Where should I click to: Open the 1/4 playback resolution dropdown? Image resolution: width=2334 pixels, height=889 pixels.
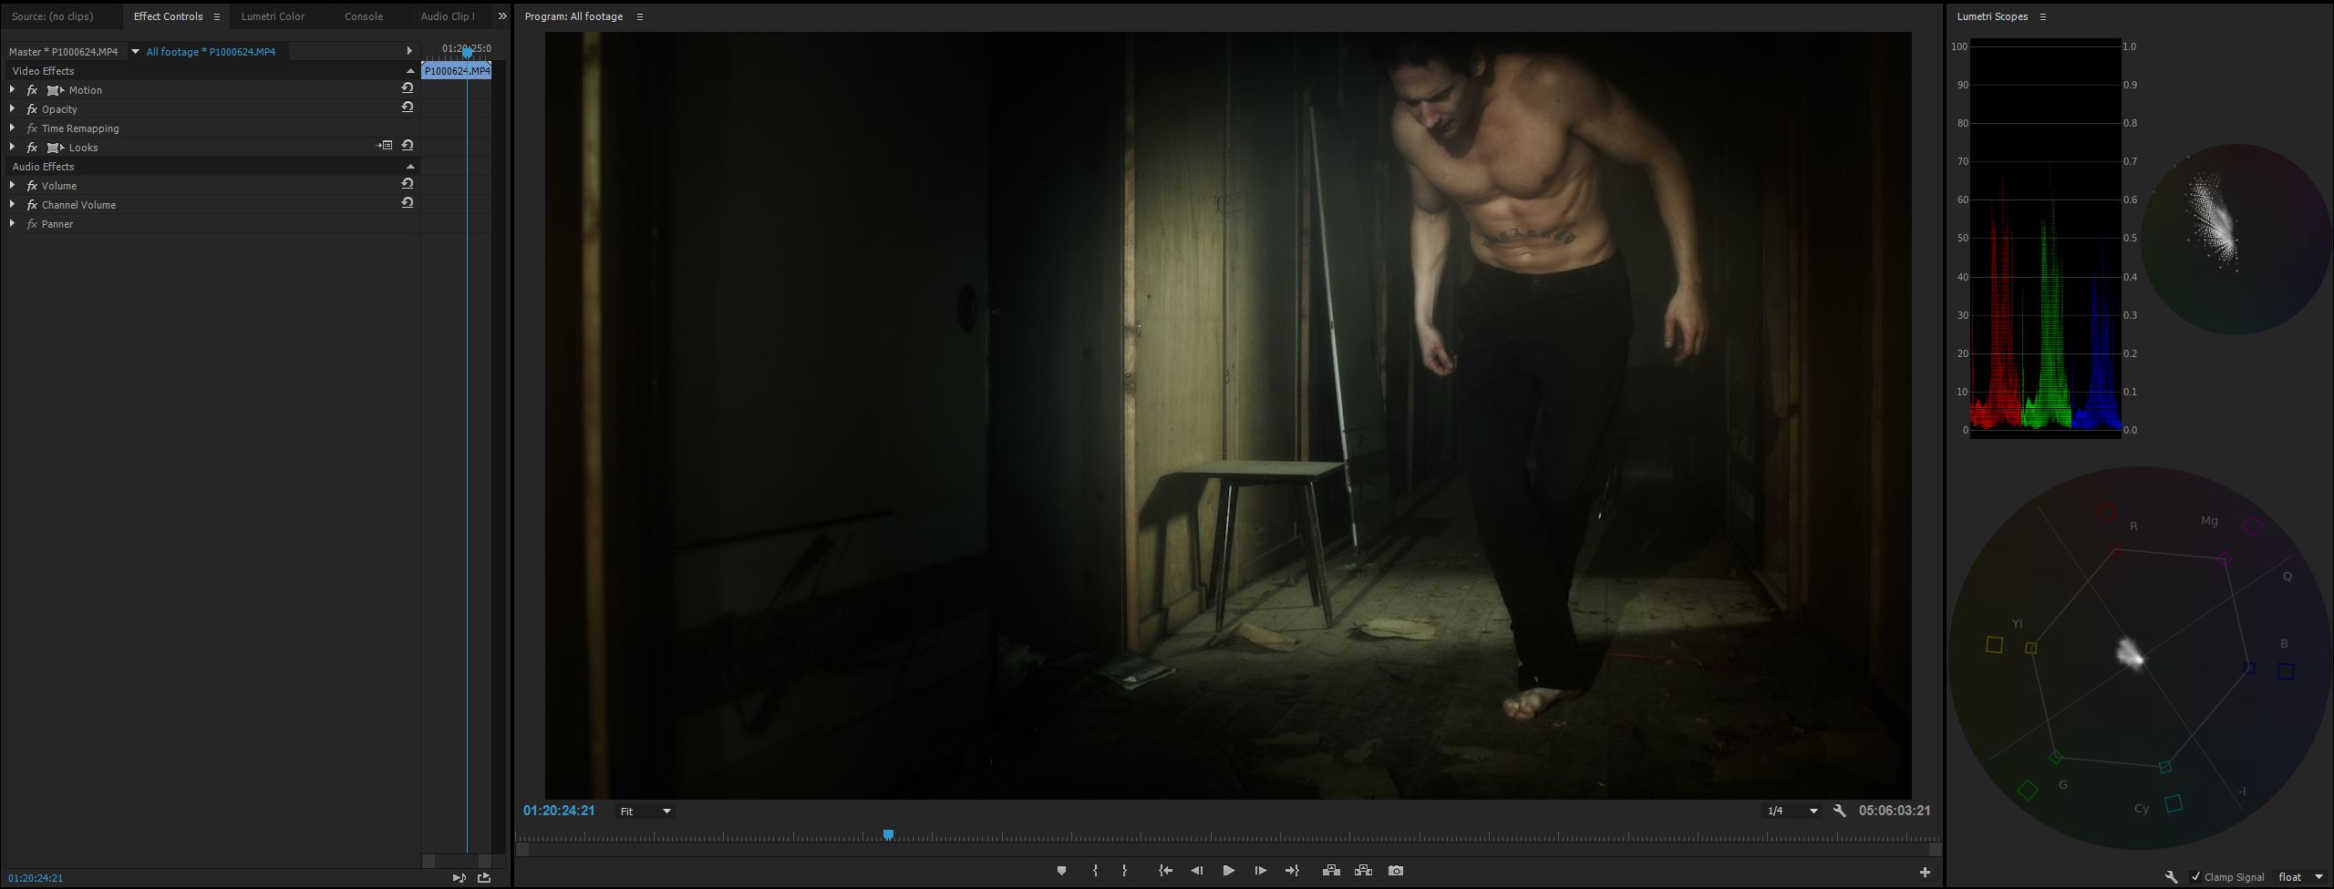[x=1792, y=811]
